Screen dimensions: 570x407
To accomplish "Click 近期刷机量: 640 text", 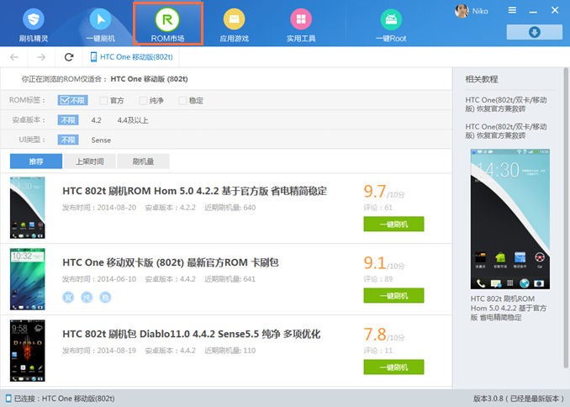I will (x=230, y=208).
